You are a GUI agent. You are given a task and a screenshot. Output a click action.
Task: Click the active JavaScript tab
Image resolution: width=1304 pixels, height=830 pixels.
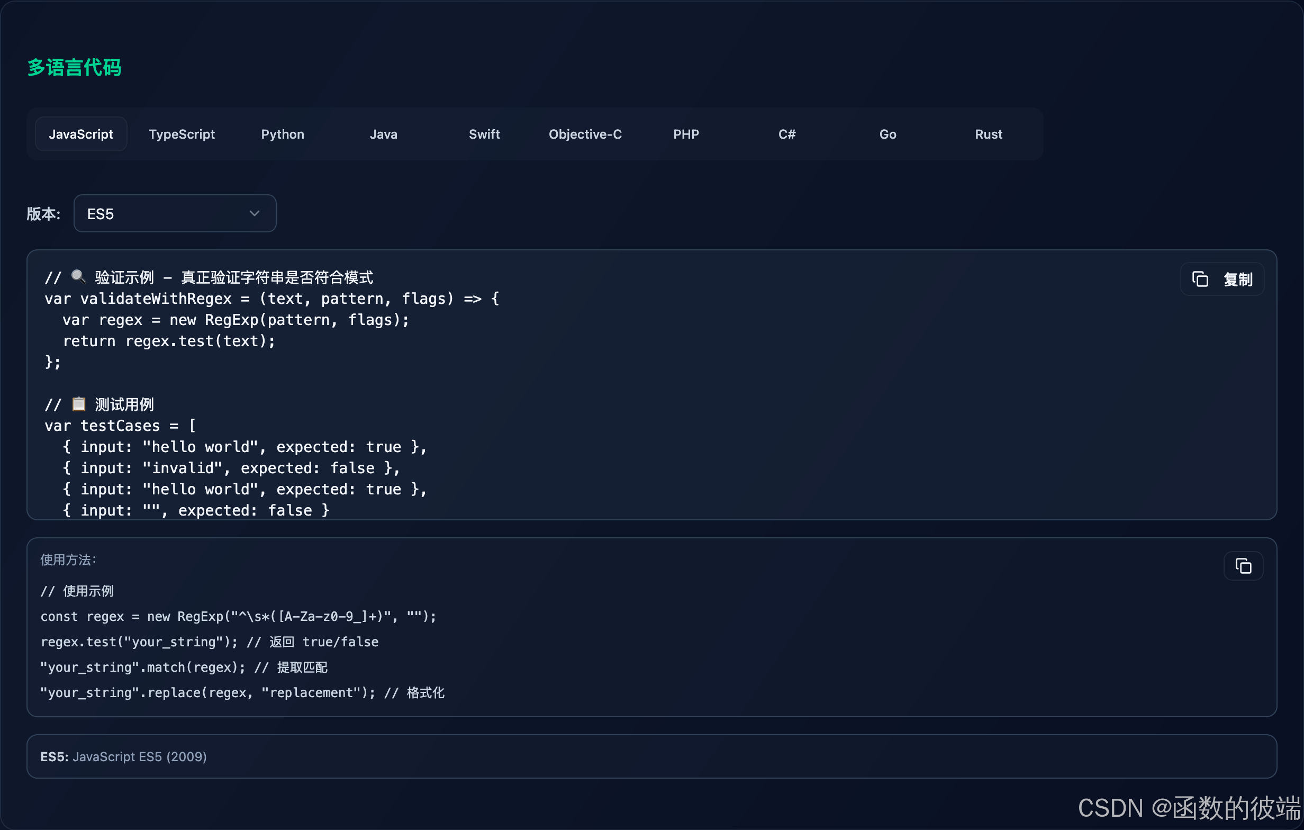pos(80,134)
